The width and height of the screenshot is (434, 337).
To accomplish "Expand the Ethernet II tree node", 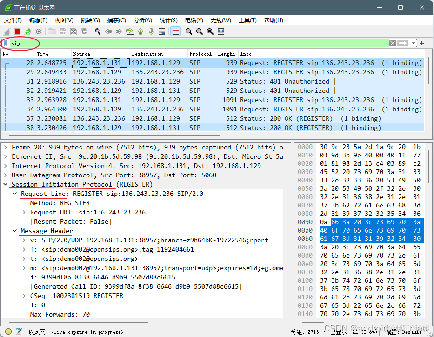I will pos(5,157).
